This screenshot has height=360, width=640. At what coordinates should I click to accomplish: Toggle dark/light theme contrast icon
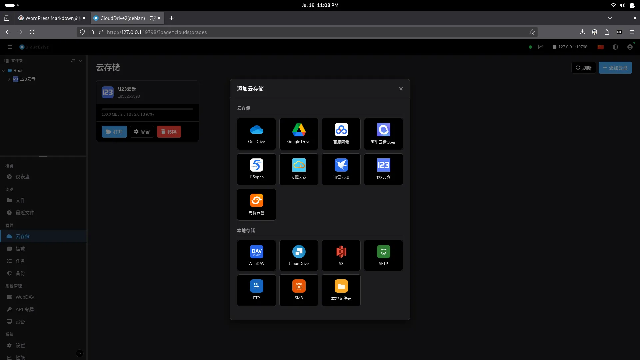[615, 47]
